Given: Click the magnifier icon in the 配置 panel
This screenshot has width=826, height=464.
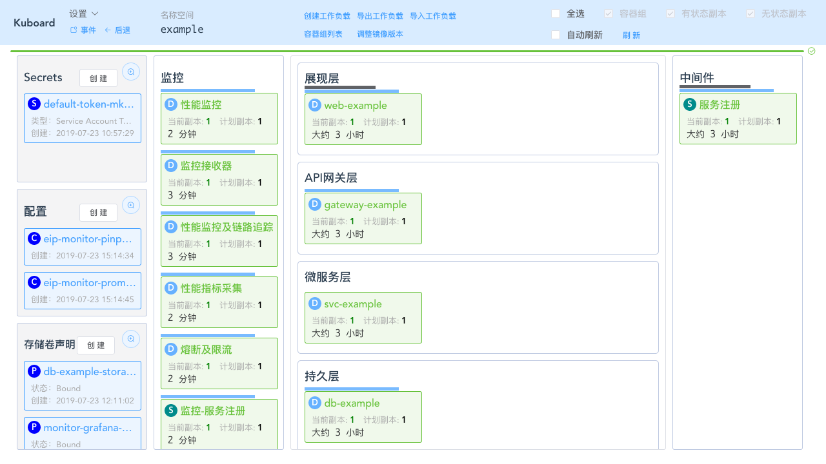Looking at the screenshot, I should [131, 205].
